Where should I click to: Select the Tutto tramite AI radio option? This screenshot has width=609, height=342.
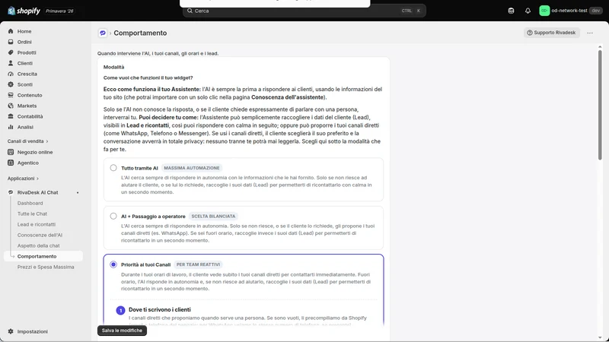tap(113, 168)
